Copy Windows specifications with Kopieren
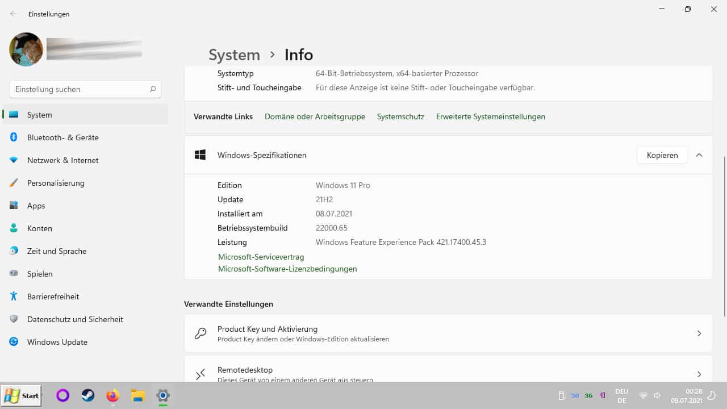Screen dimensions: 727x409 tap(662, 155)
